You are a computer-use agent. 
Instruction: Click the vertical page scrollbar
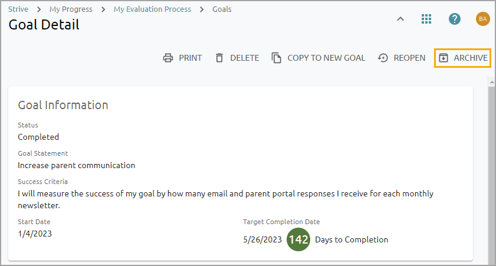pos(491,171)
